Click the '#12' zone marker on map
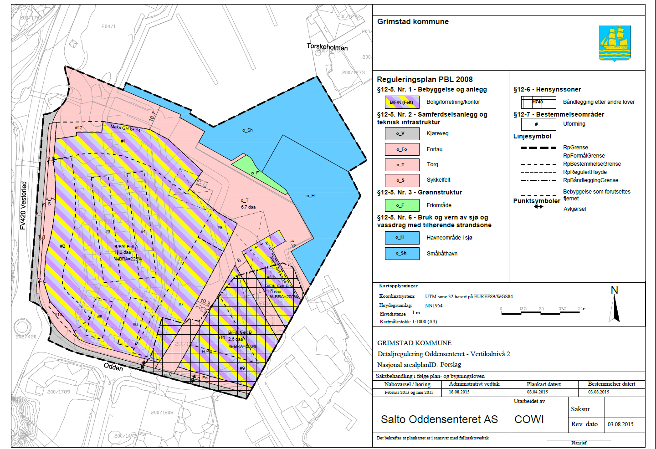The image size is (656, 449). coord(78,128)
